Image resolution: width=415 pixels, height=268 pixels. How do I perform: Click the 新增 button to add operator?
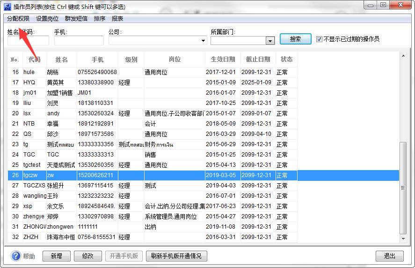pos(57,256)
